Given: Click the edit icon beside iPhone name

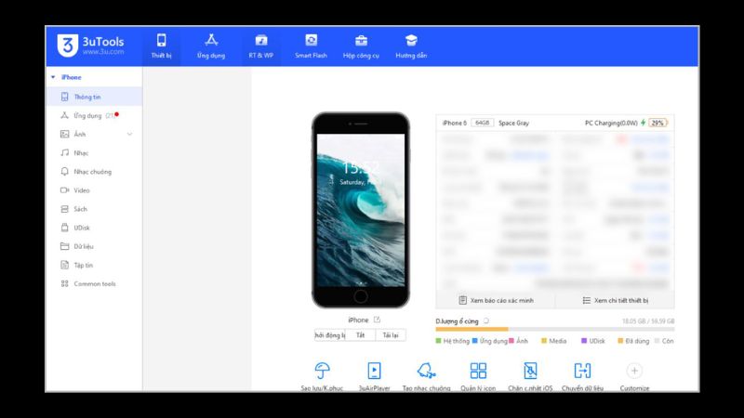Looking at the screenshot, I should [x=377, y=320].
